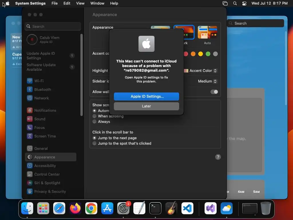293x220 pixels.
Task: Open the File menu
Action: 55,3
